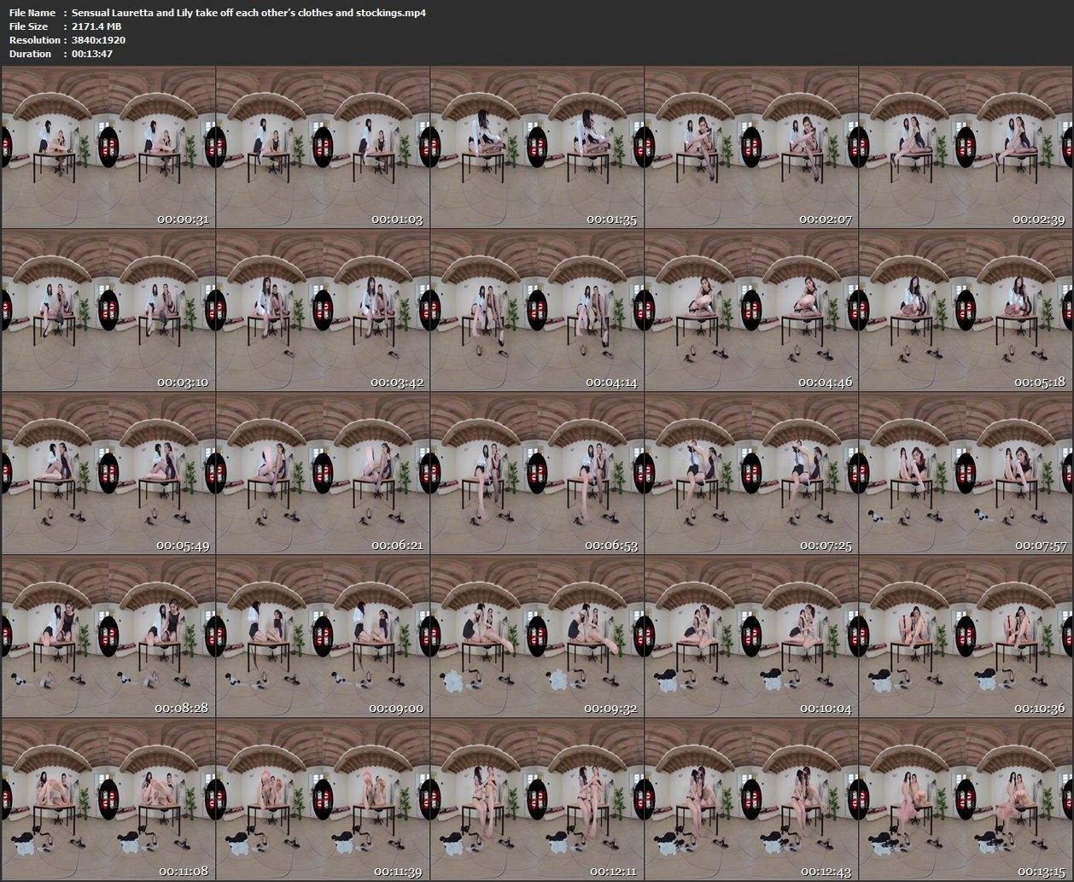
Task: Select the thumbnail at 00:03:10
Action: 108,310
